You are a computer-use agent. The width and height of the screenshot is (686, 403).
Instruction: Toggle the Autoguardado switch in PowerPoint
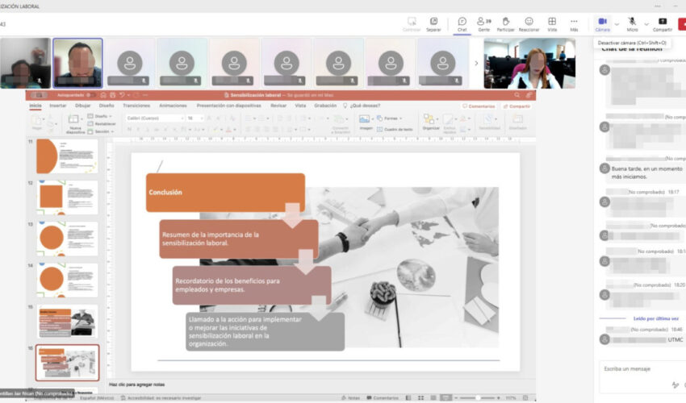(x=90, y=95)
